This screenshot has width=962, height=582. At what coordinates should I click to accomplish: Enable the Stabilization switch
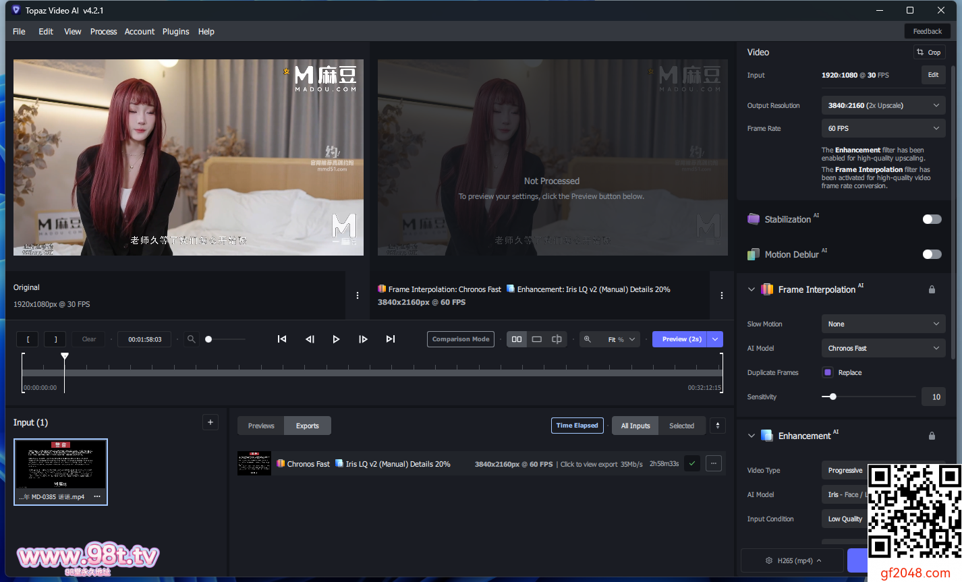point(932,219)
